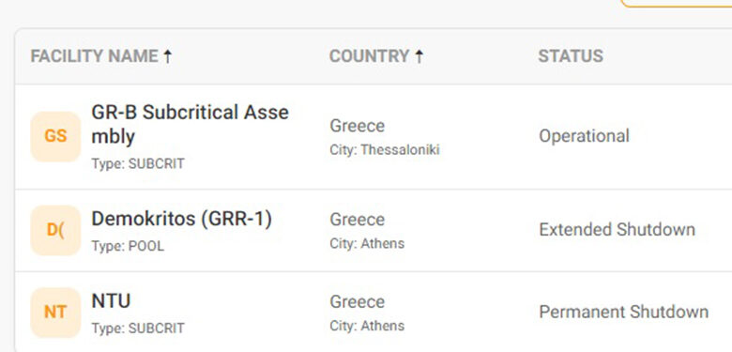Open GR-B Subcritical Assembly facility
The width and height of the screenshot is (732, 352).
tap(190, 124)
